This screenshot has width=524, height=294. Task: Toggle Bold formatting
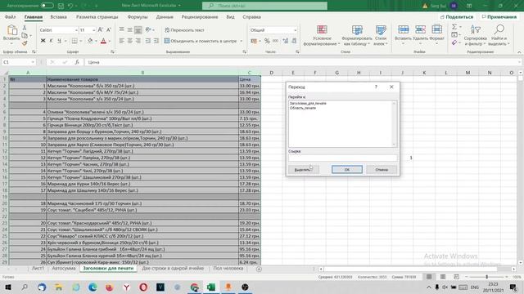[43, 41]
